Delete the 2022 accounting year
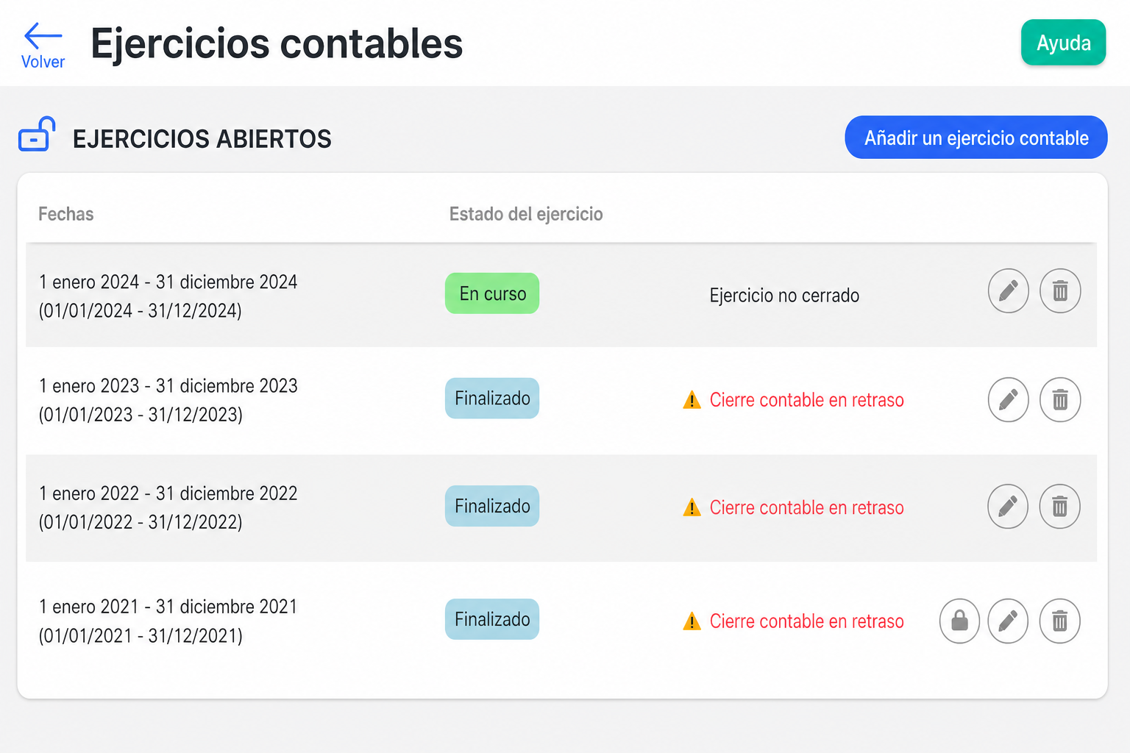 (x=1060, y=507)
